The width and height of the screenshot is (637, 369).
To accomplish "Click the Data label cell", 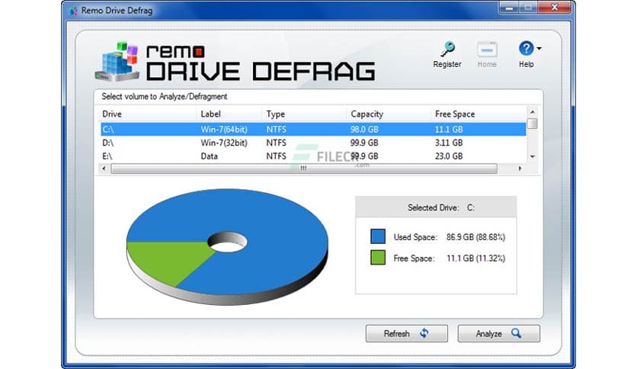I will coord(210,156).
